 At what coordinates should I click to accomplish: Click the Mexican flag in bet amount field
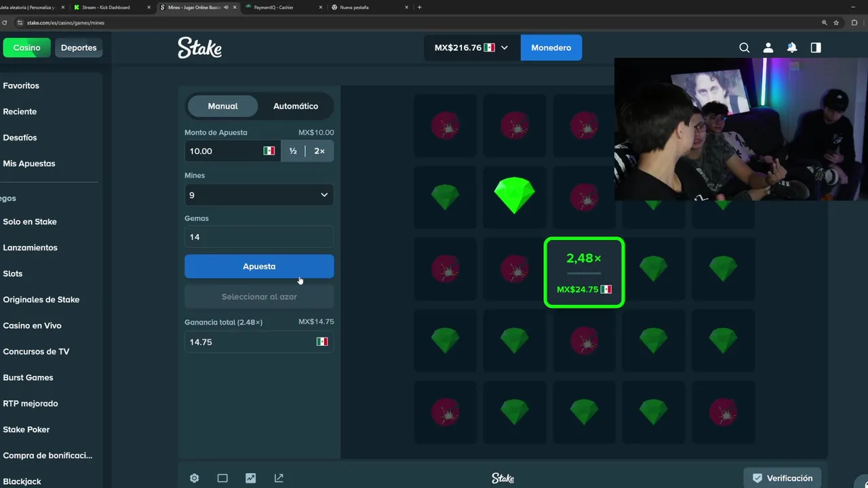tap(269, 150)
